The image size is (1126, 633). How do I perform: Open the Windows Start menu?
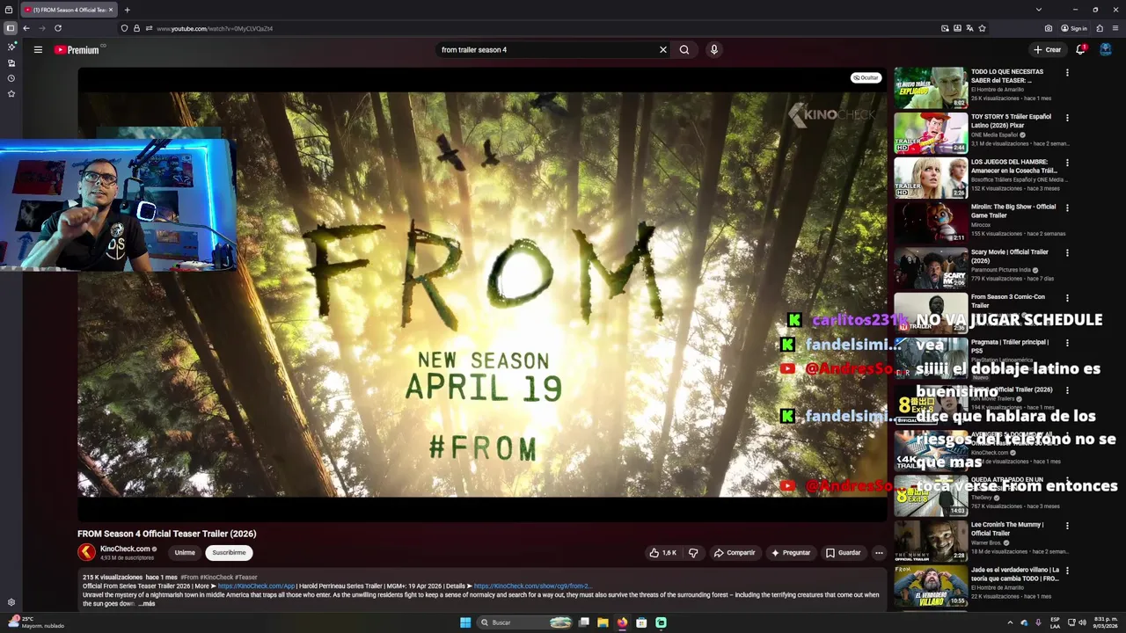pos(465,622)
